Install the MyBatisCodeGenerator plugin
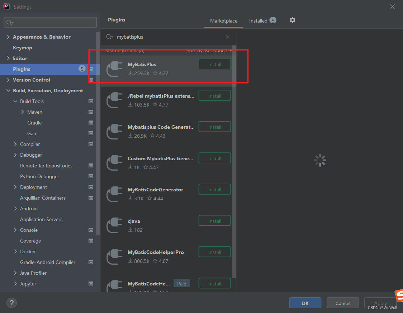Screen dimensions: 403x313 [215, 190]
